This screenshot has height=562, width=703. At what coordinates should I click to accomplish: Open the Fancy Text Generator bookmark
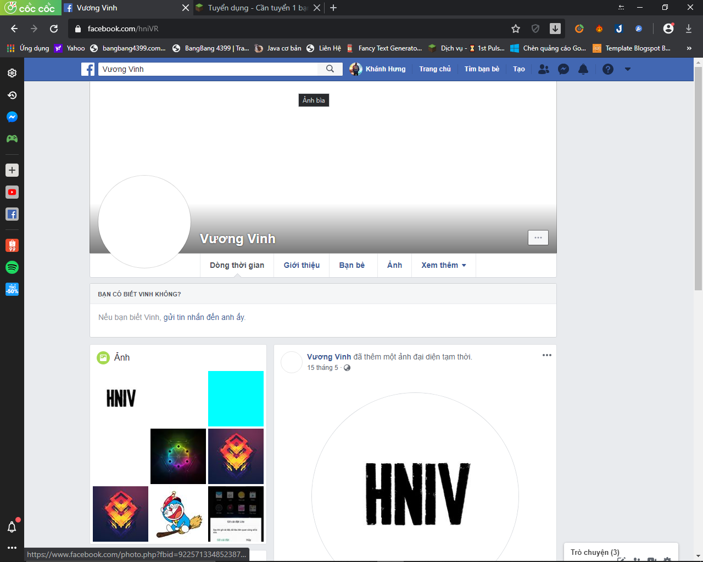click(x=384, y=48)
